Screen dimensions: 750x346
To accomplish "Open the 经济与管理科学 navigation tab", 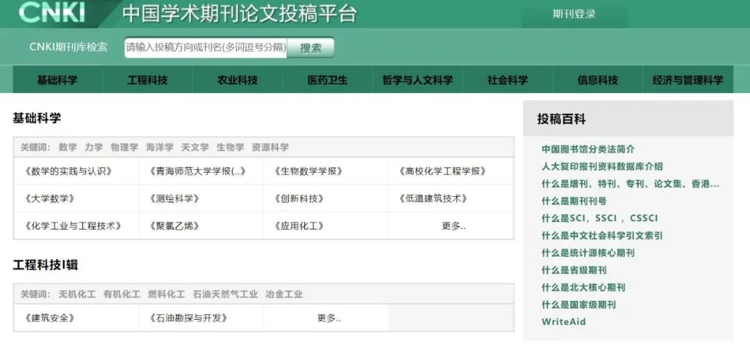I will (x=687, y=80).
